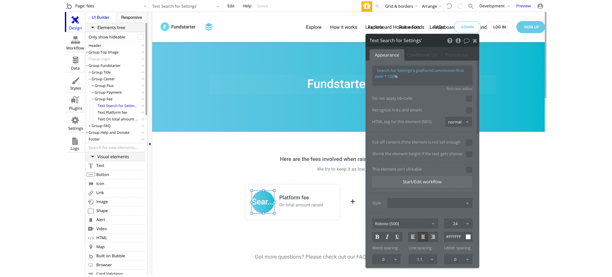This screenshot has height=277, width=612.
Task: Switch to the UI Builder tab
Action: pyautogui.click(x=101, y=17)
